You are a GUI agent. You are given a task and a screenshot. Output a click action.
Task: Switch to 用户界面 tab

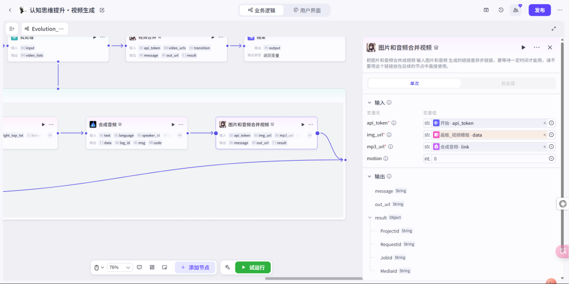point(307,10)
